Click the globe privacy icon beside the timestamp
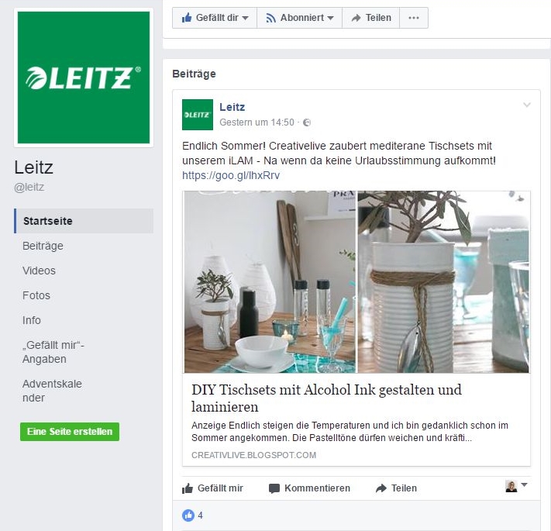Viewport: 551px width, 531px height. coord(307,122)
